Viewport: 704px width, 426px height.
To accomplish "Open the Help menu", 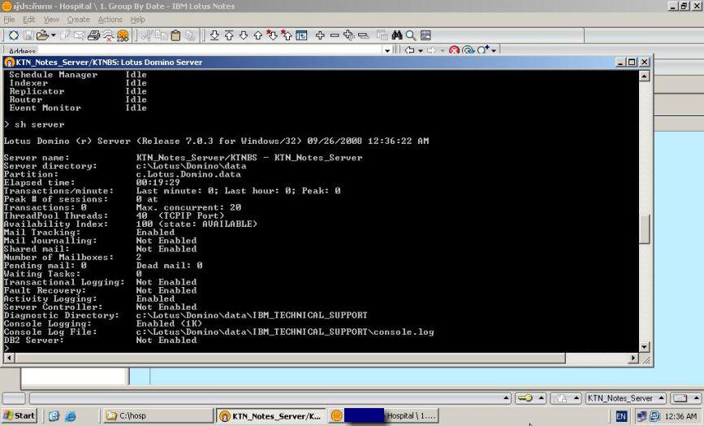I will pos(138,20).
